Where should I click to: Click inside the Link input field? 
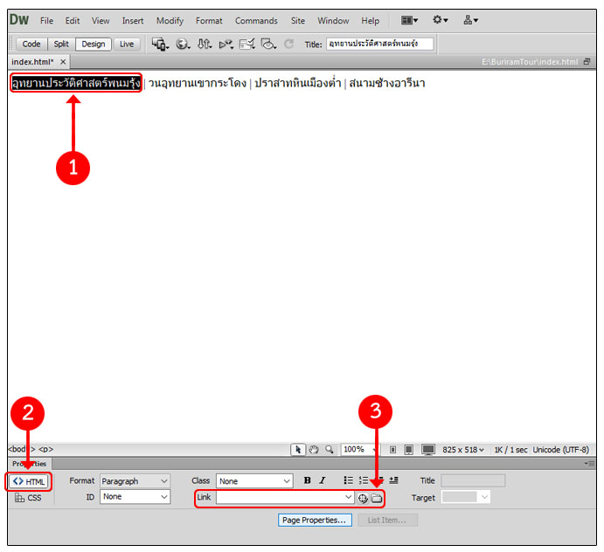coord(280,498)
